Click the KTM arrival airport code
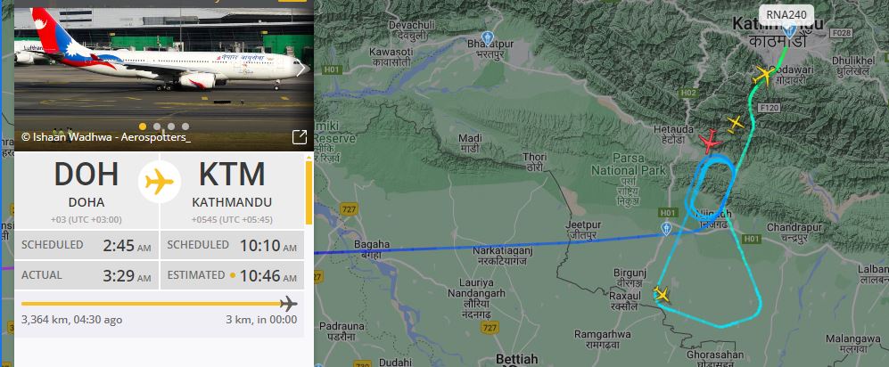 point(232,175)
